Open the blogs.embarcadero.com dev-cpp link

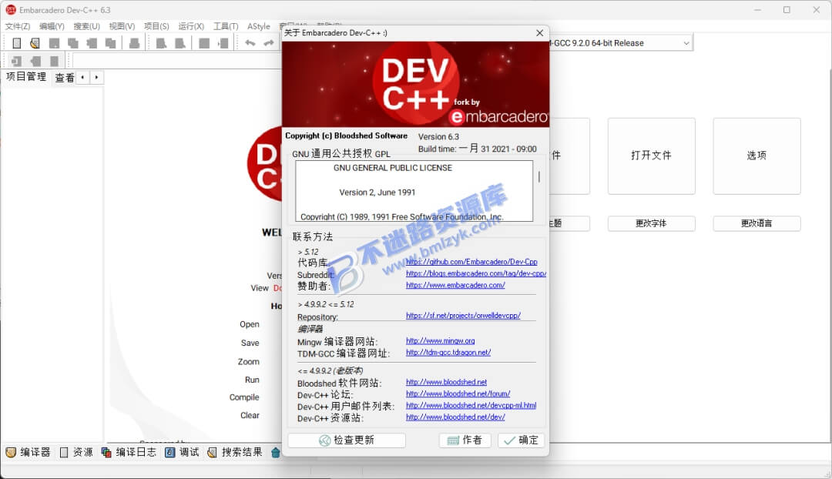pos(476,273)
